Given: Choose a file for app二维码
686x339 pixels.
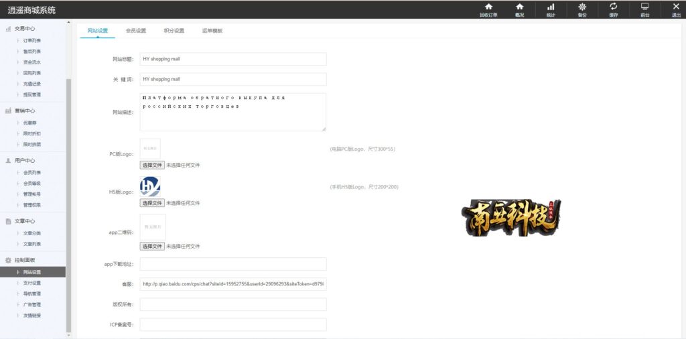Looking at the screenshot, I should point(152,247).
